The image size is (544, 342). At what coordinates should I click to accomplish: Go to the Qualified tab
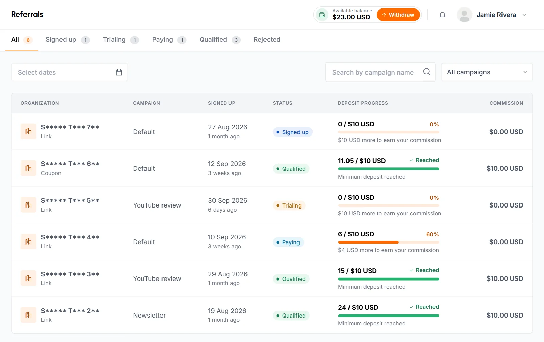click(220, 40)
